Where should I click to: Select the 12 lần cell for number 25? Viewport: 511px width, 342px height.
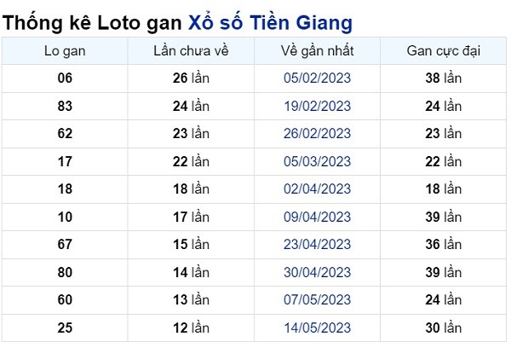pyautogui.click(x=191, y=328)
